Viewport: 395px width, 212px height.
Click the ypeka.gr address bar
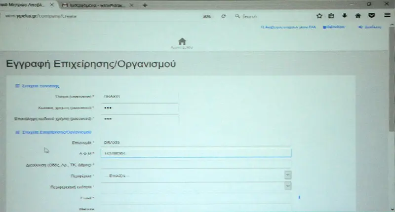[101, 16]
